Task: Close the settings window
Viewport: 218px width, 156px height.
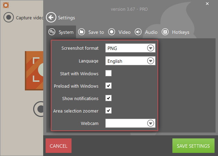Action: coord(207,4)
